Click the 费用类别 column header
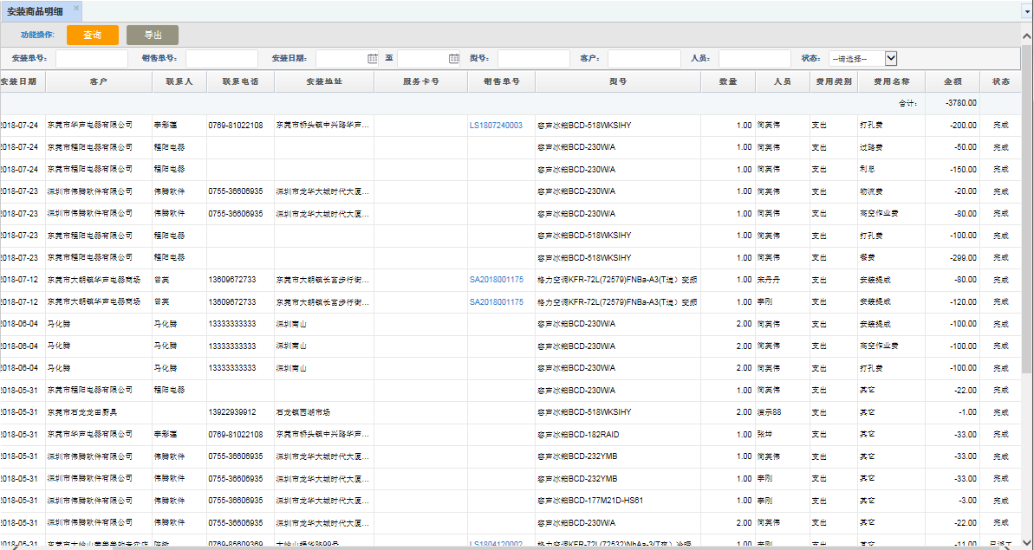Screen dimensions: 1034x550 [x=834, y=81]
